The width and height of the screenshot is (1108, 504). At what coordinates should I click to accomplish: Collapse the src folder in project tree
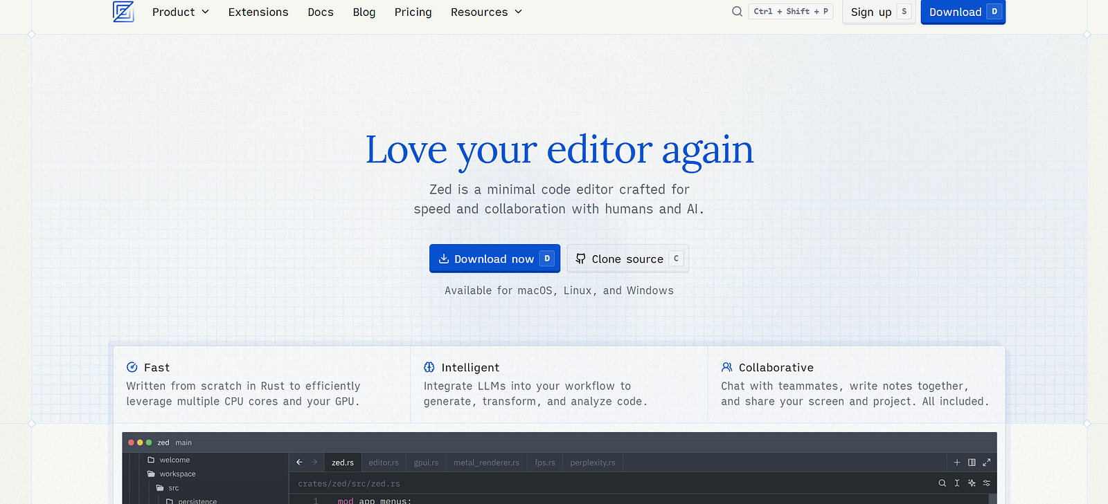click(x=167, y=487)
